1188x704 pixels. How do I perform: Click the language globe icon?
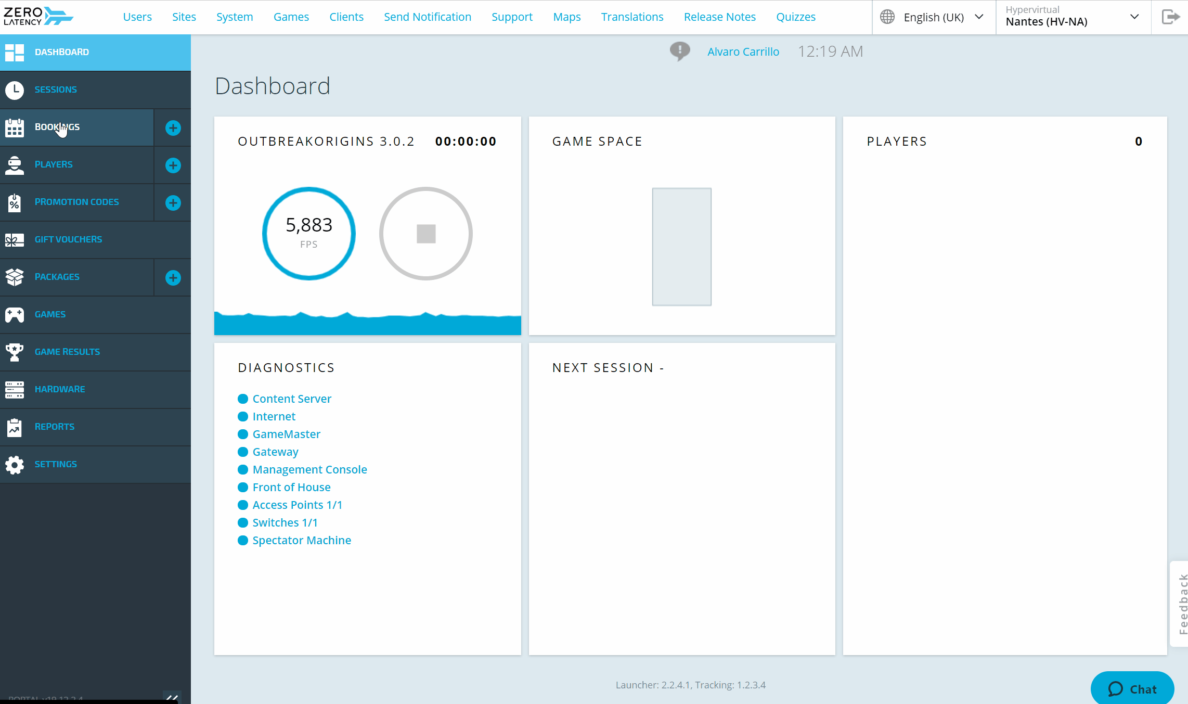click(887, 17)
